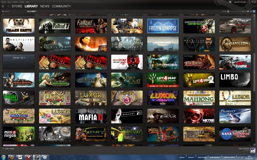The image size is (257, 160).
Task: Expand the ALL GAMES filter dropdown
Action: click(x=32, y=11)
